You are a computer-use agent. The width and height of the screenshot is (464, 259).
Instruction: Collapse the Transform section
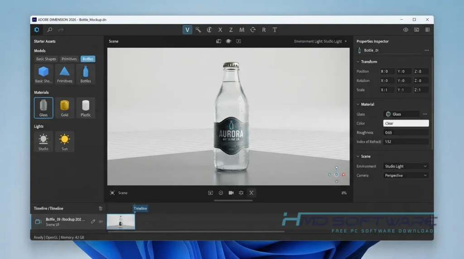tap(358, 62)
